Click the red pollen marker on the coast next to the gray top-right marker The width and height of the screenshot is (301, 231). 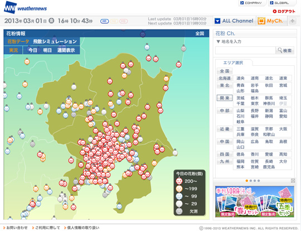(179, 64)
